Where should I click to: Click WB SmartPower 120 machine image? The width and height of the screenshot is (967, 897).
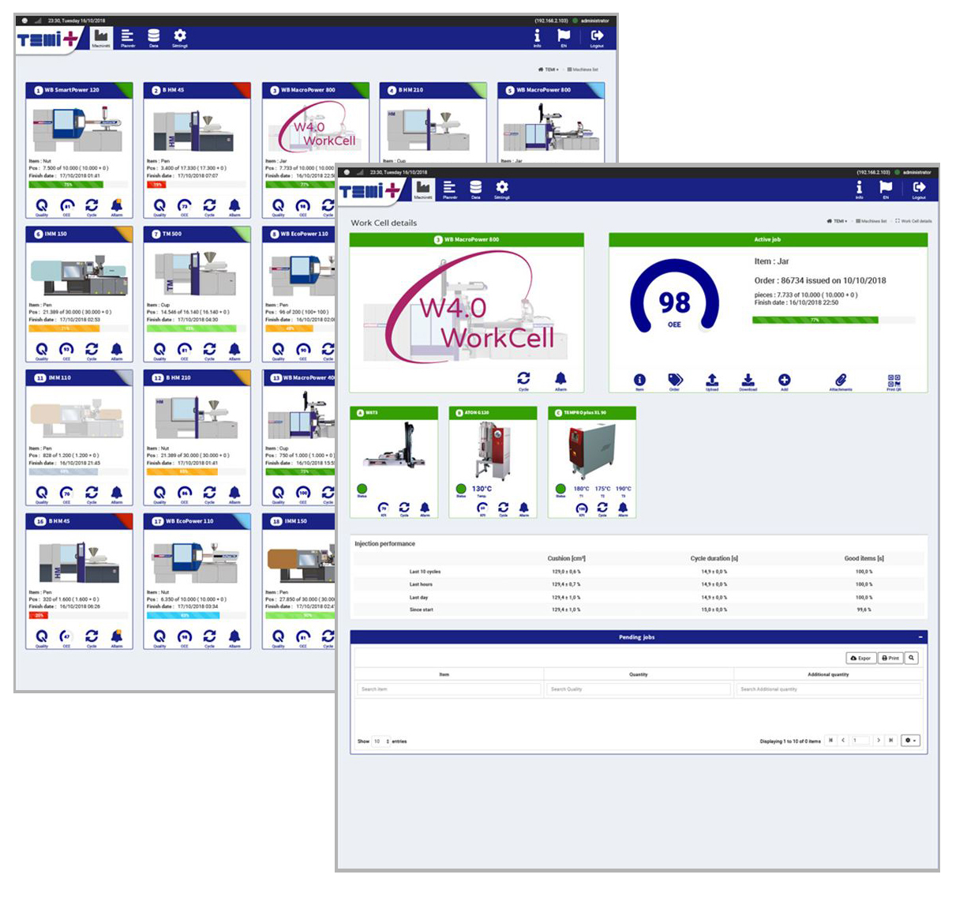[x=78, y=130]
